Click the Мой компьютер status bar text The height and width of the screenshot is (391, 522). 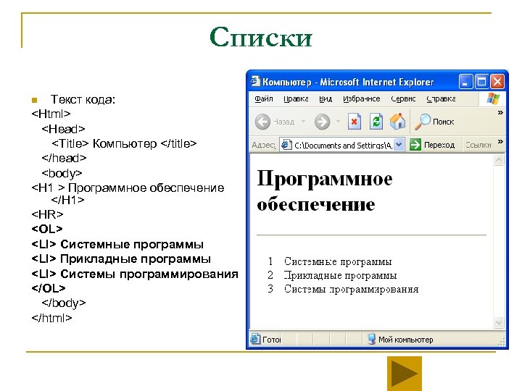click(x=405, y=340)
